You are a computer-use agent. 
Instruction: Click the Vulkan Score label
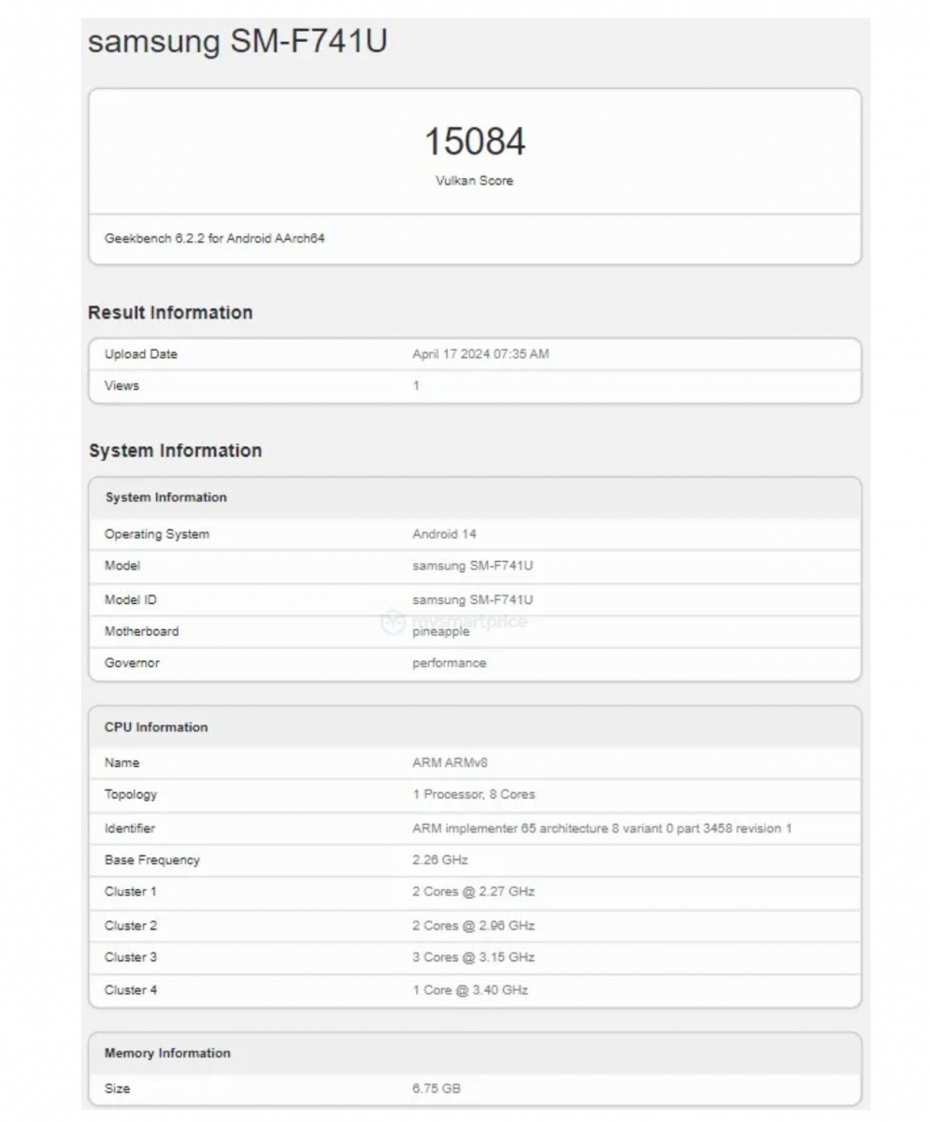474,180
